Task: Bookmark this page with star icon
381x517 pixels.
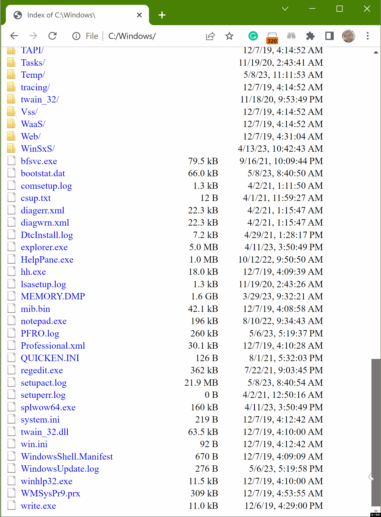Action: [229, 36]
